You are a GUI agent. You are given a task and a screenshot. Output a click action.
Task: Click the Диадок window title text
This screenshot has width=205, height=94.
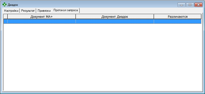(x=13, y=5)
